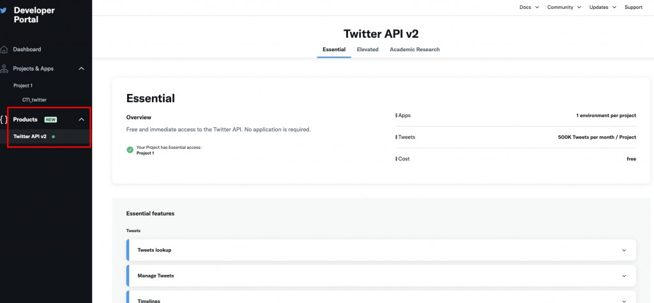
Task: Switch to the Academic Research tab
Action: [x=414, y=49]
